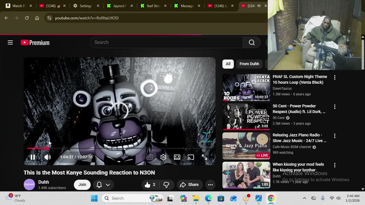This screenshot has height=205, width=365.
Task: Open more actions ellipsis under video
Action: pos(210,185)
